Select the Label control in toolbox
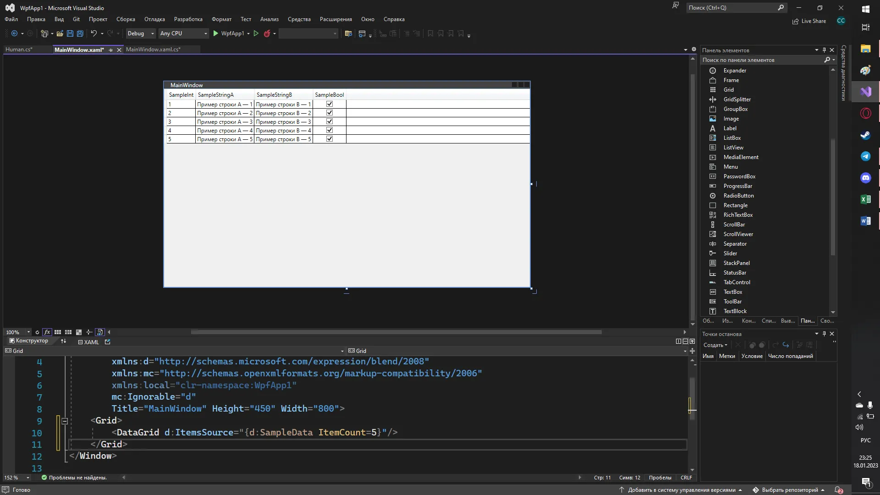Image resolution: width=880 pixels, height=495 pixels. point(730,128)
